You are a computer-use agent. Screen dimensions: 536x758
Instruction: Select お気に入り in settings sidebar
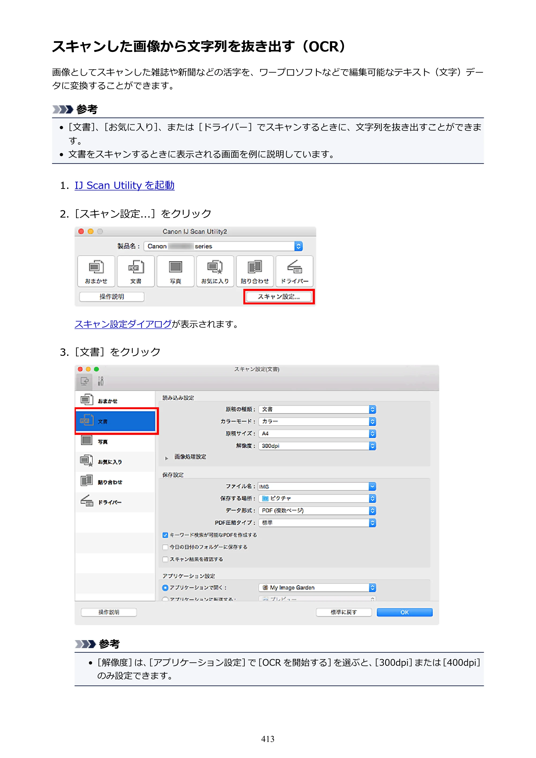[115, 462]
